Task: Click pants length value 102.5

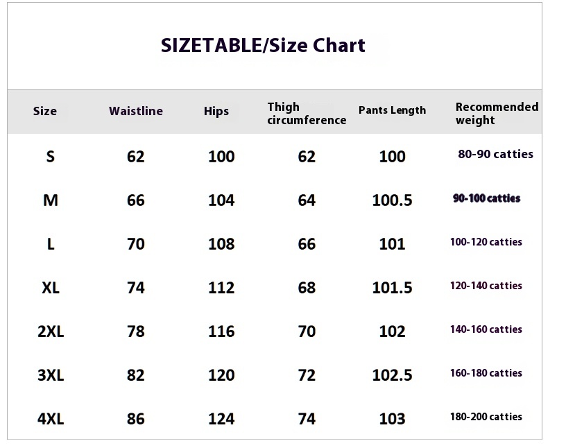Action: (392, 375)
